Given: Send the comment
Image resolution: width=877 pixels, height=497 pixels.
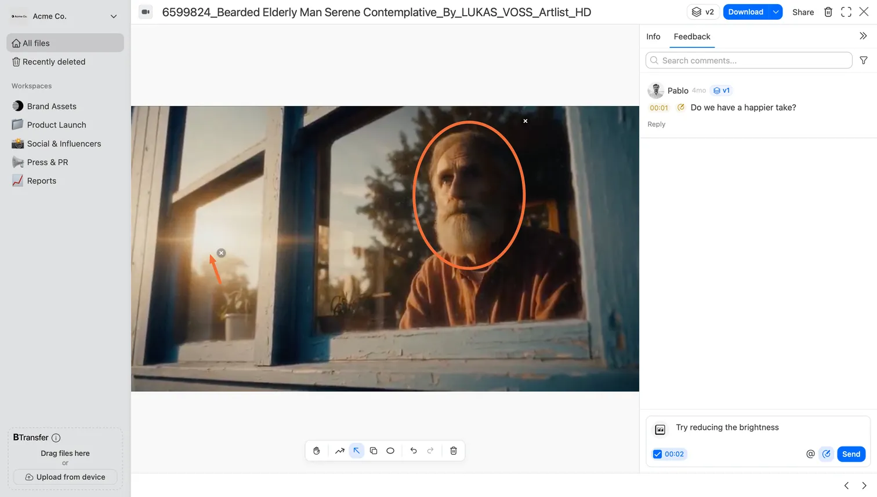Looking at the screenshot, I should coord(851,454).
